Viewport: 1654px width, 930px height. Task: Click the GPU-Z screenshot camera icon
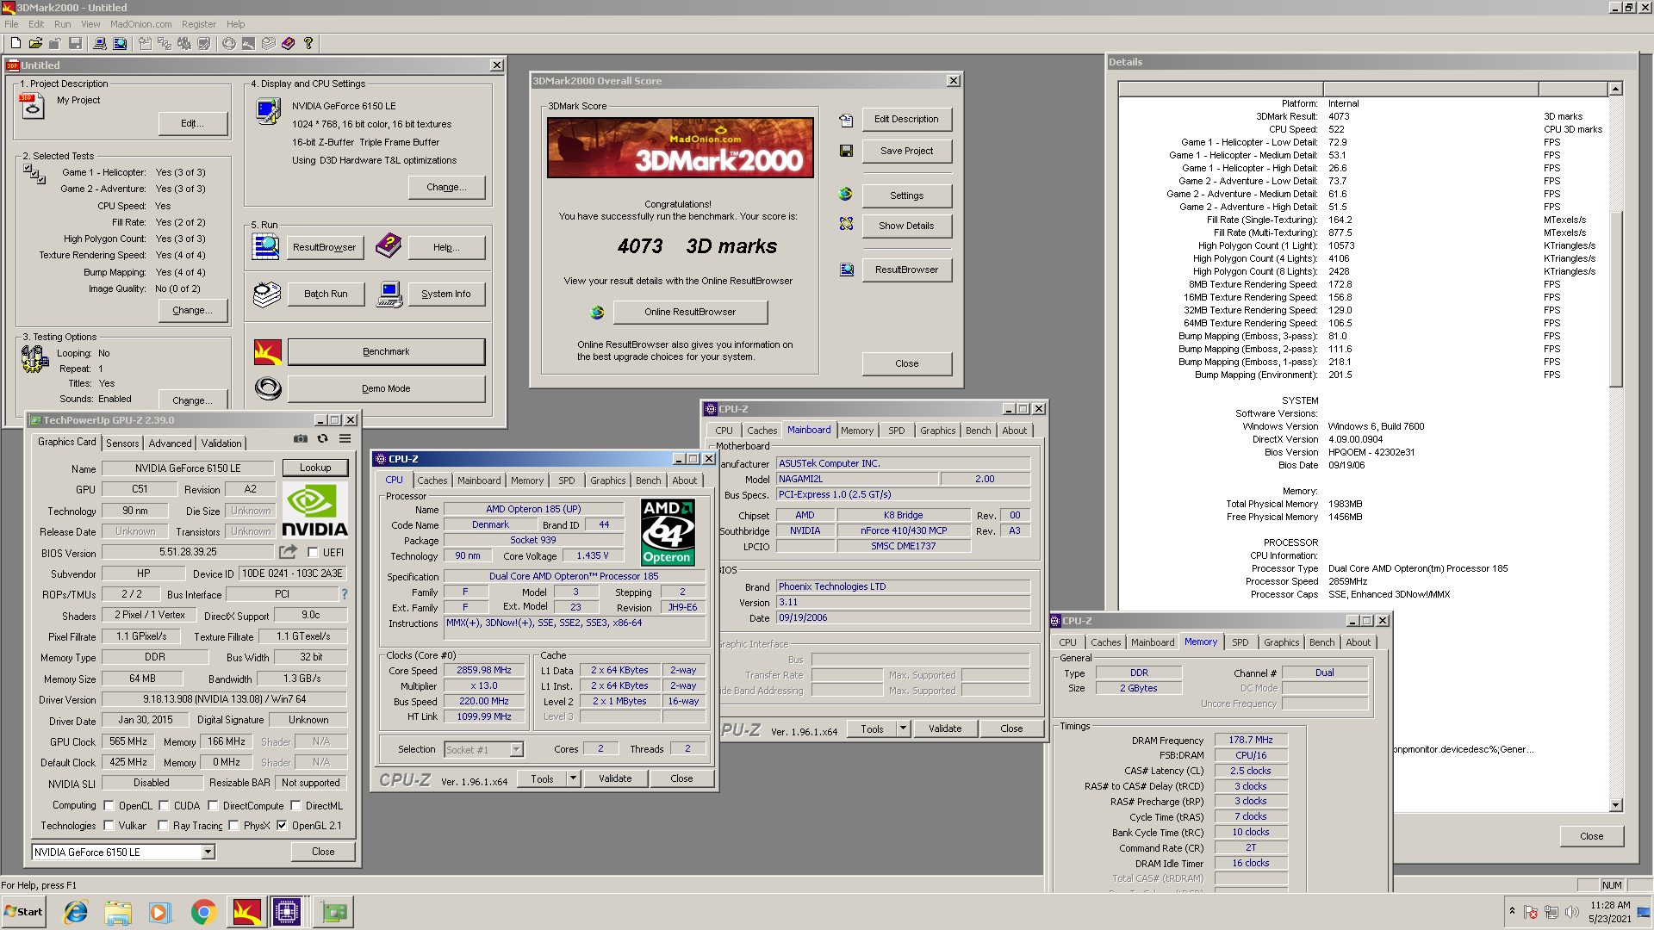301,439
